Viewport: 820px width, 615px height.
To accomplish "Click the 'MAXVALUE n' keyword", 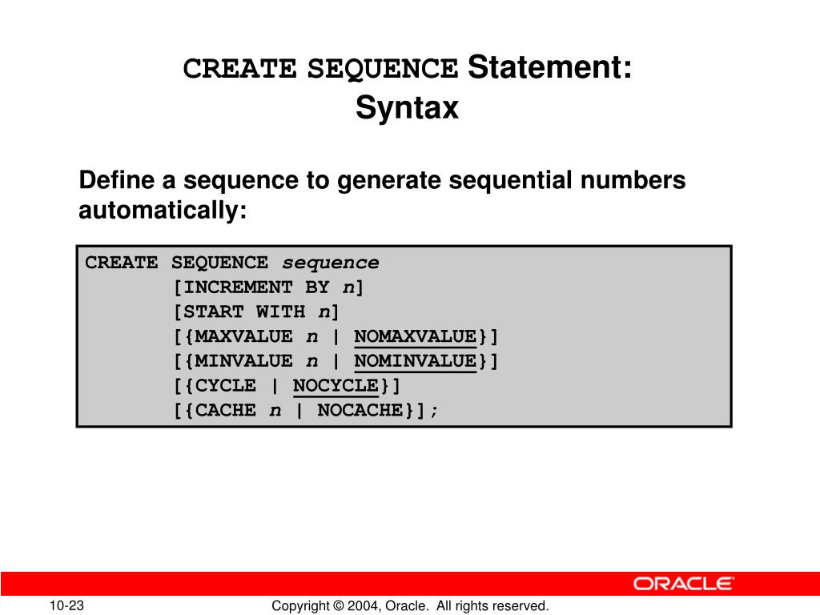I will 256,336.
